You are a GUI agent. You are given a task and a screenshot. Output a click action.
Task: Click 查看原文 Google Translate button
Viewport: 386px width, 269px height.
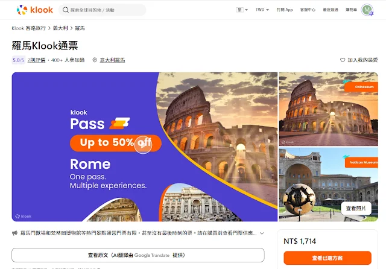click(x=138, y=255)
